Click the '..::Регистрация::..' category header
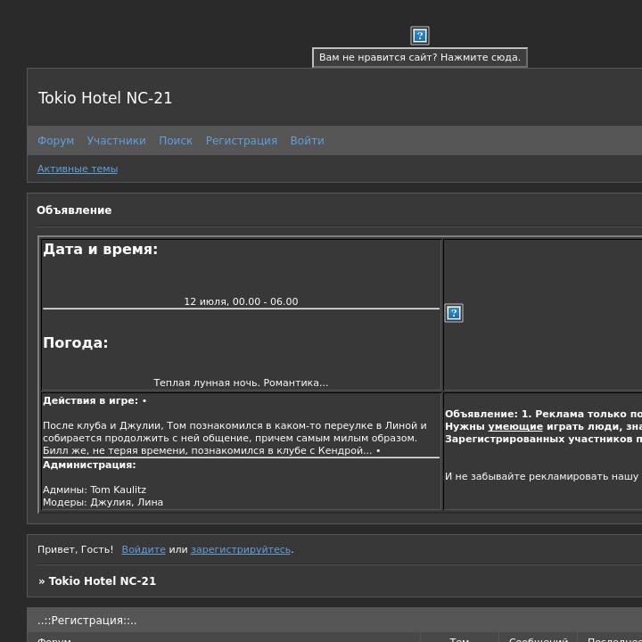642x642 pixels. coord(86,621)
